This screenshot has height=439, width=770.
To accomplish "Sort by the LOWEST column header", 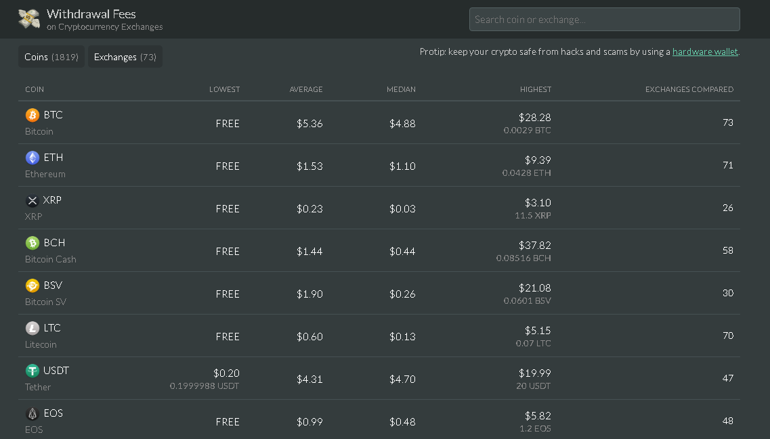I will 224,89.
